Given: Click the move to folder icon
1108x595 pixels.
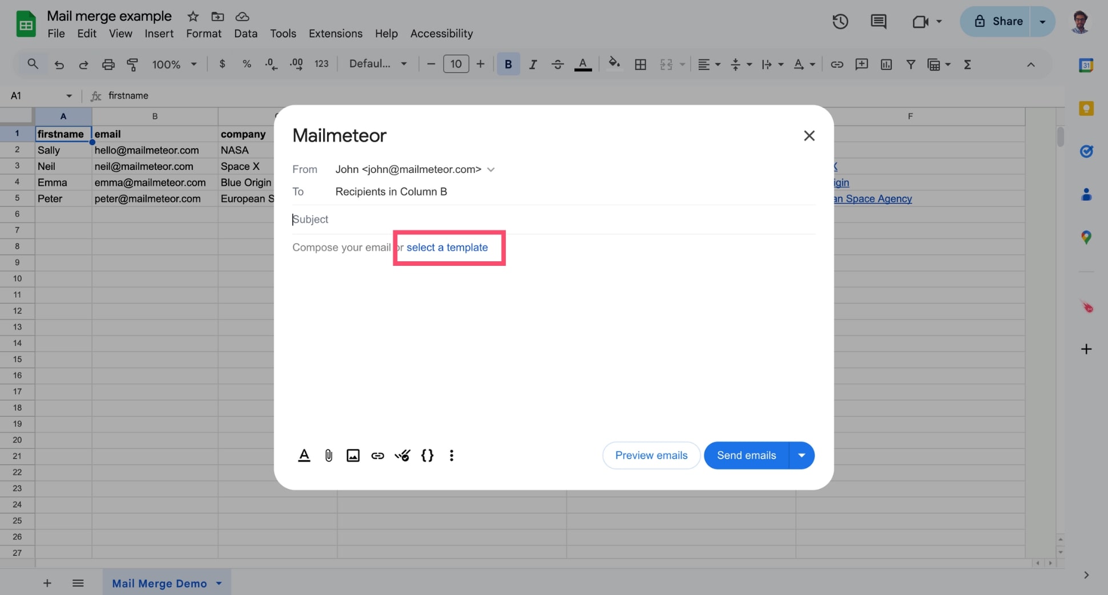Looking at the screenshot, I should point(217,17).
